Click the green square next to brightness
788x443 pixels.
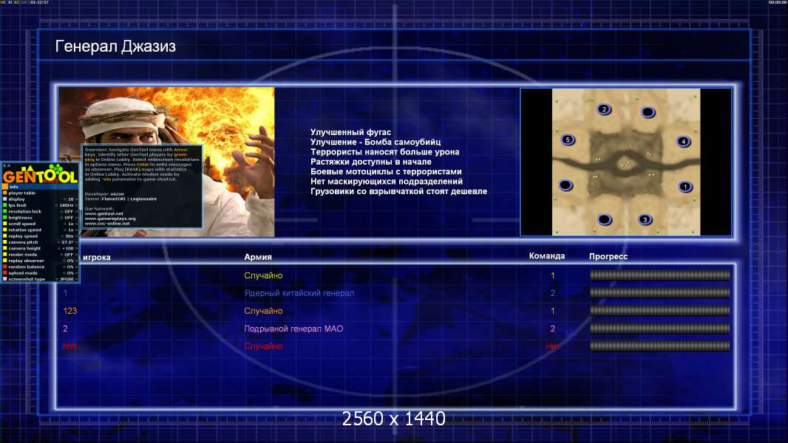click(x=5, y=218)
